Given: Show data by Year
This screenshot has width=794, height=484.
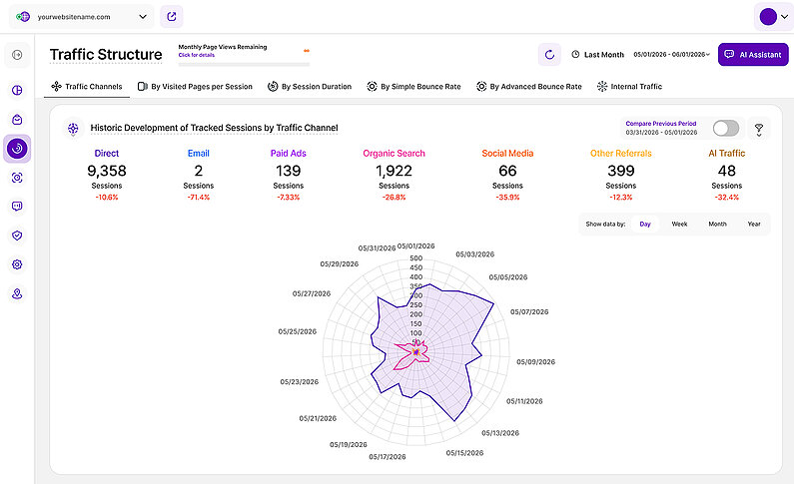Looking at the screenshot, I should [754, 225].
